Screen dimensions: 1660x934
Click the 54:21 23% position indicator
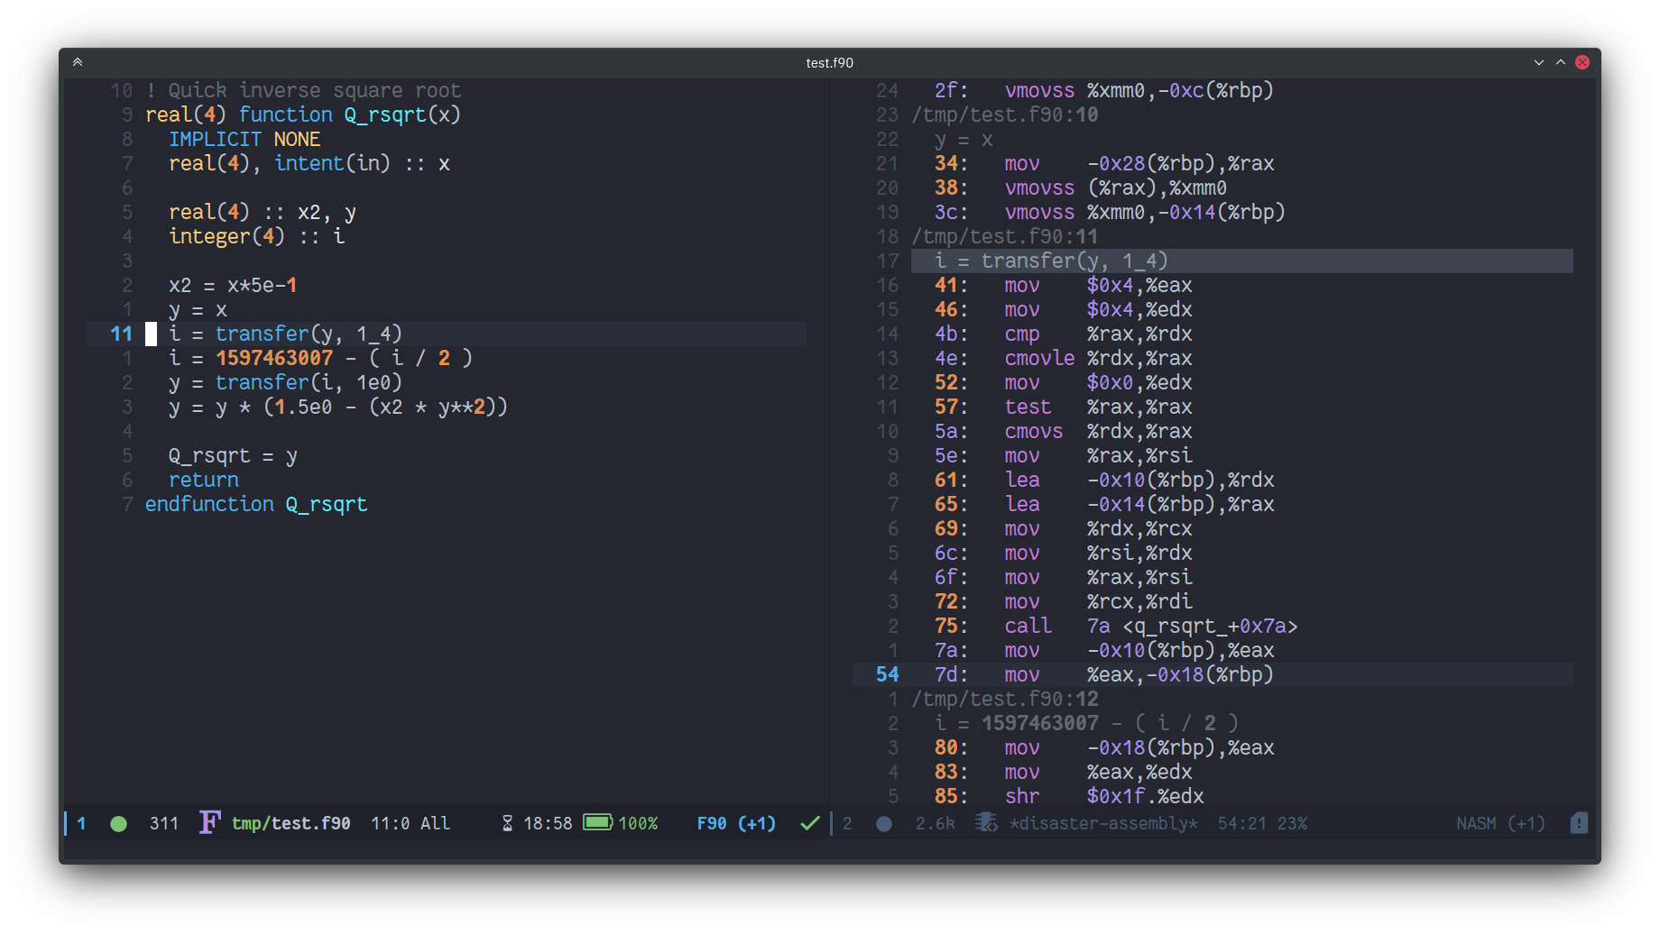[x=1262, y=823]
